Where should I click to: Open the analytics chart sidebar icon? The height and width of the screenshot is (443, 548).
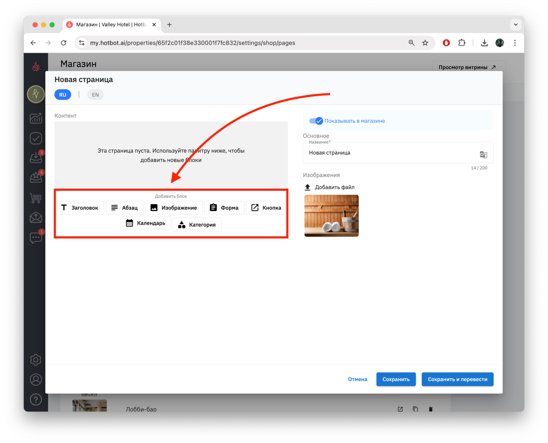coord(36,118)
